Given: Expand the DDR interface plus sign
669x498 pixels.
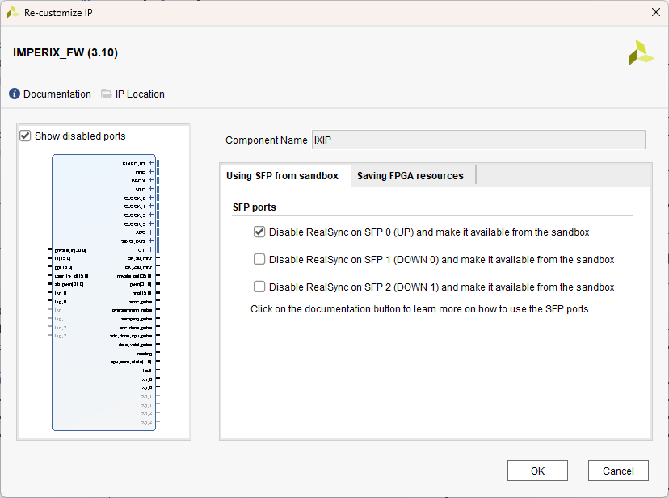Looking at the screenshot, I should click(x=150, y=172).
